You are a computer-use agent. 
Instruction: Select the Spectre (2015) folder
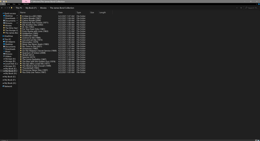click(29, 57)
